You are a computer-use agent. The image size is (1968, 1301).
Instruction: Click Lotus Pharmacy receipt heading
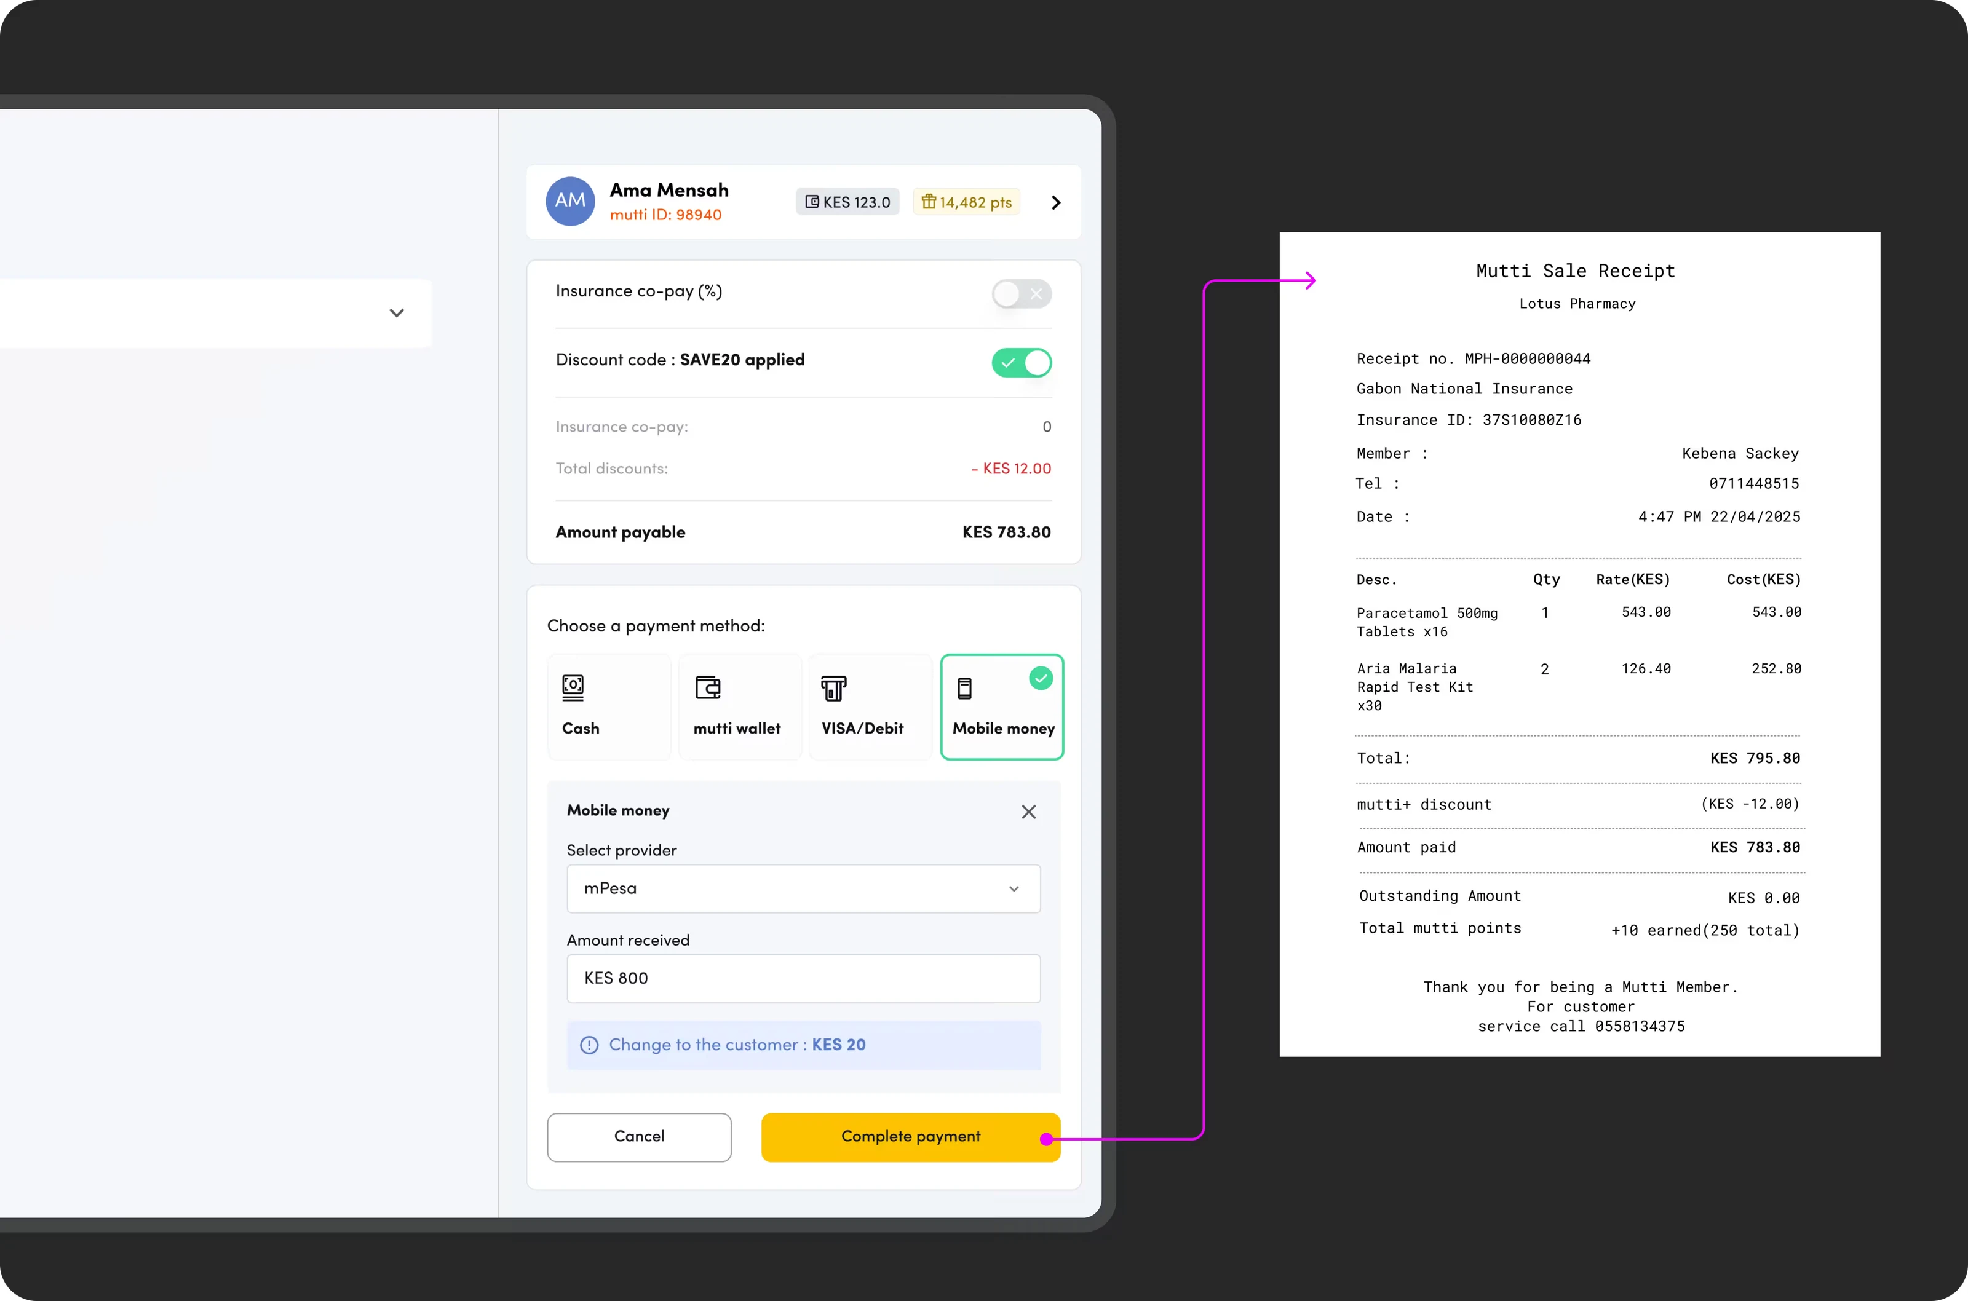click(x=1577, y=304)
